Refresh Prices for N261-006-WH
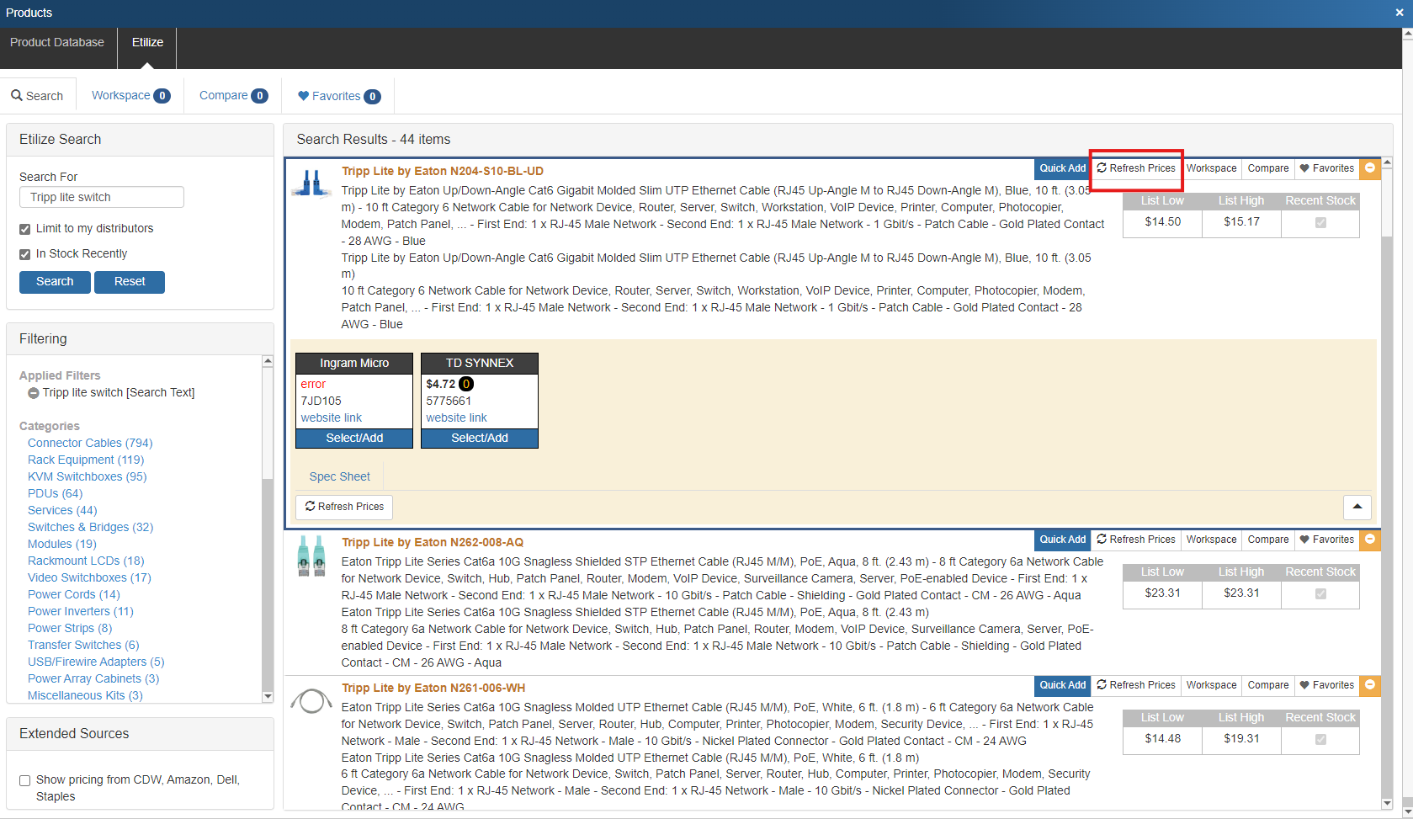This screenshot has height=819, width=1413. coord(1136,685)
